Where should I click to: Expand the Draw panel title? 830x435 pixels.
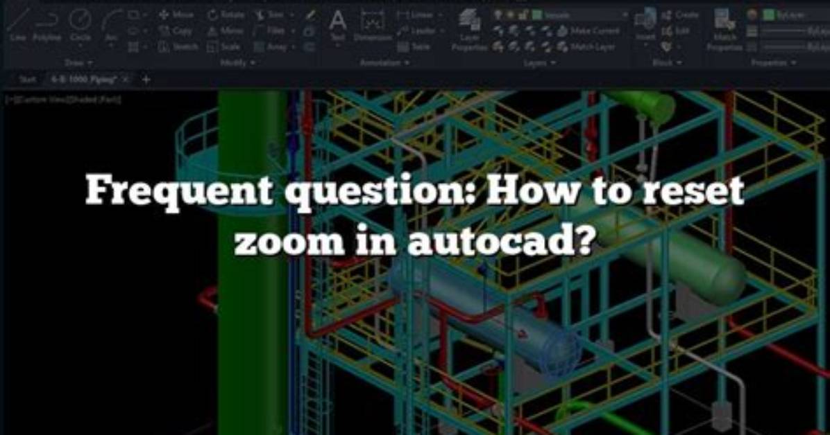pyautogui.click(x=79, y=63)
